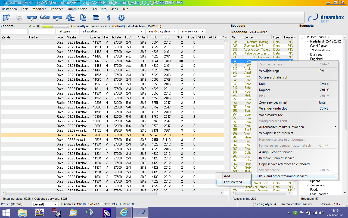
Task: Click the E2 satellite taskbar icon
Action: [x=56, y=213]
